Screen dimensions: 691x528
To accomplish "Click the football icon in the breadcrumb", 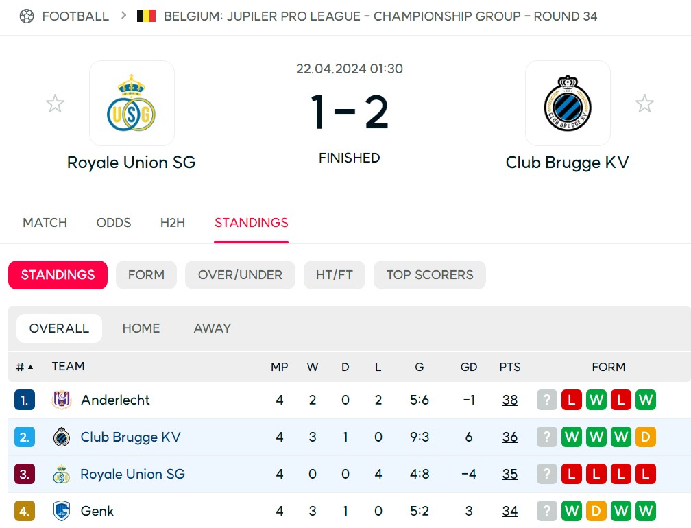I will point(27,16).
